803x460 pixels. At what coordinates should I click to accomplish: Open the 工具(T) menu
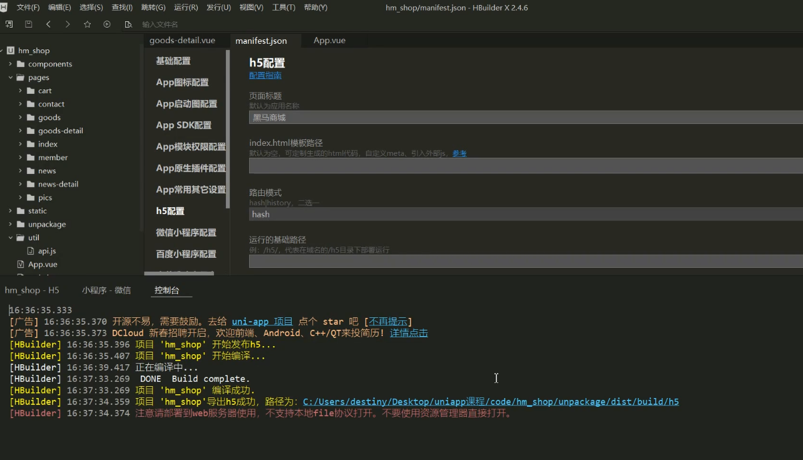(x=284, y=8)
